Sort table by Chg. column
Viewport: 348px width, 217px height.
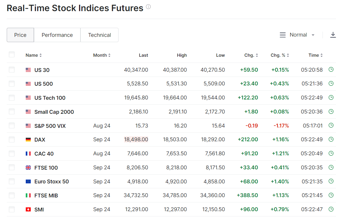(251, 55)
